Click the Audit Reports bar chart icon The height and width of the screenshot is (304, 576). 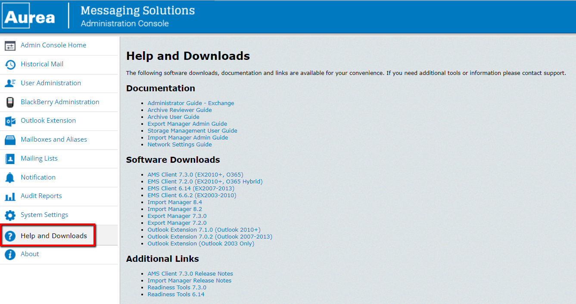click(10, 196)
